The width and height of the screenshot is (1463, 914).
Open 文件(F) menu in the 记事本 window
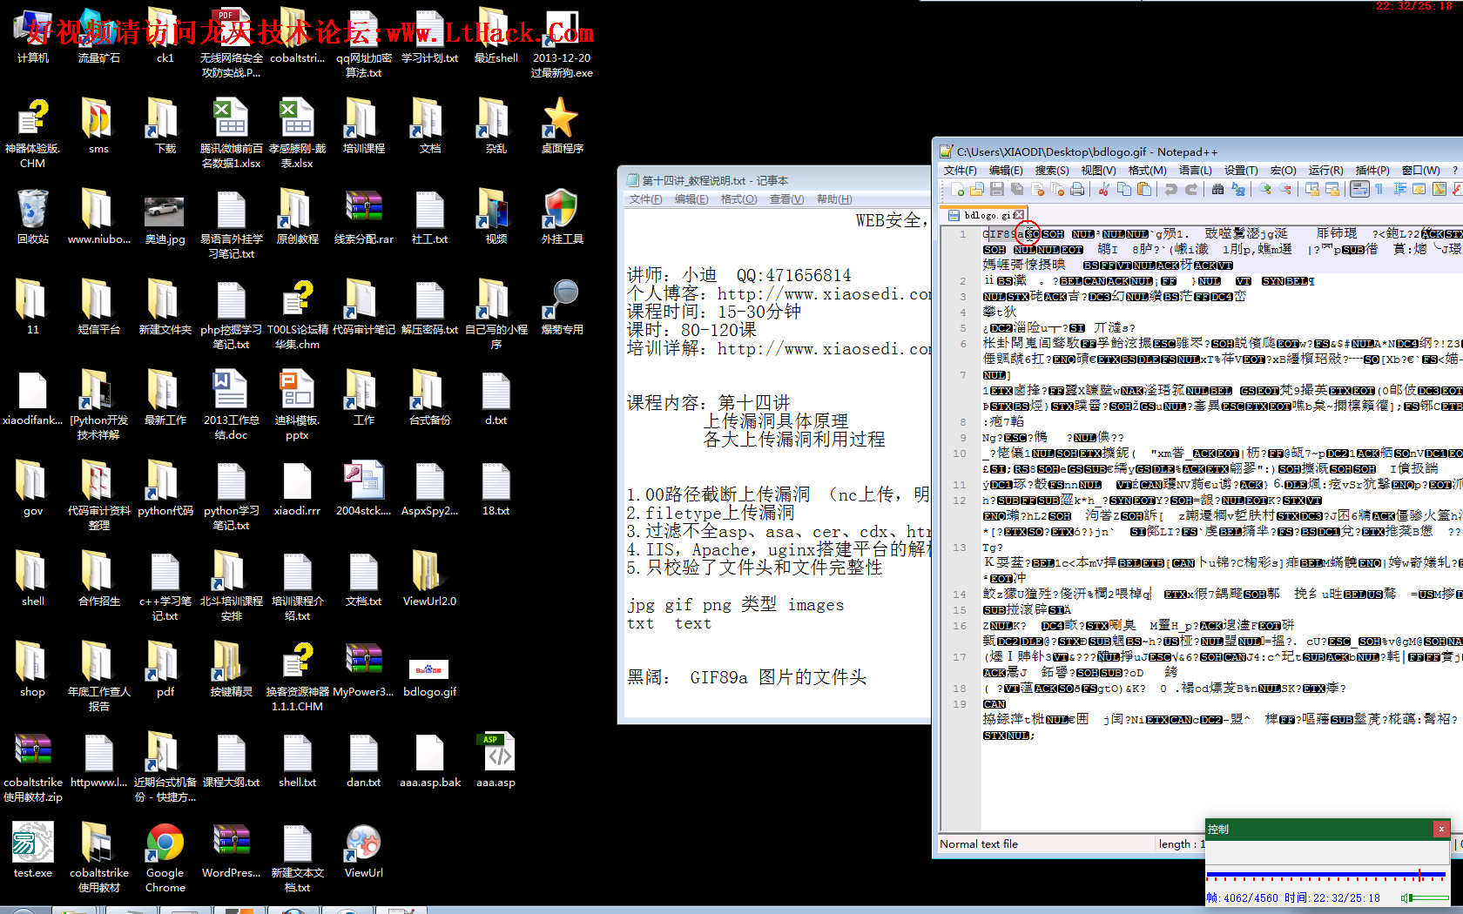point(645,199)
